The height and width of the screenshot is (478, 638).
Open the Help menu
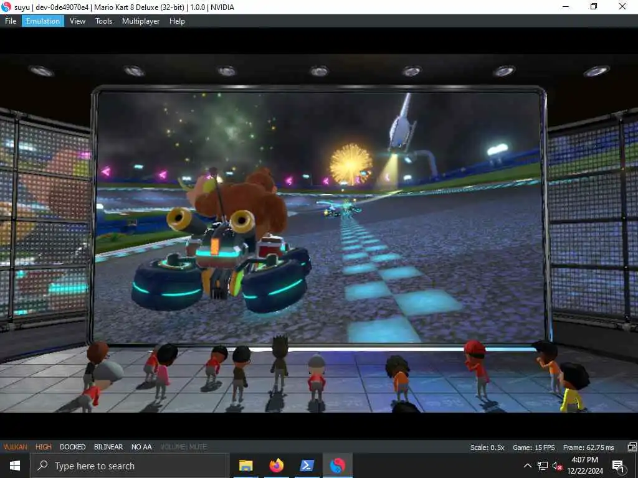coord(177,21)
